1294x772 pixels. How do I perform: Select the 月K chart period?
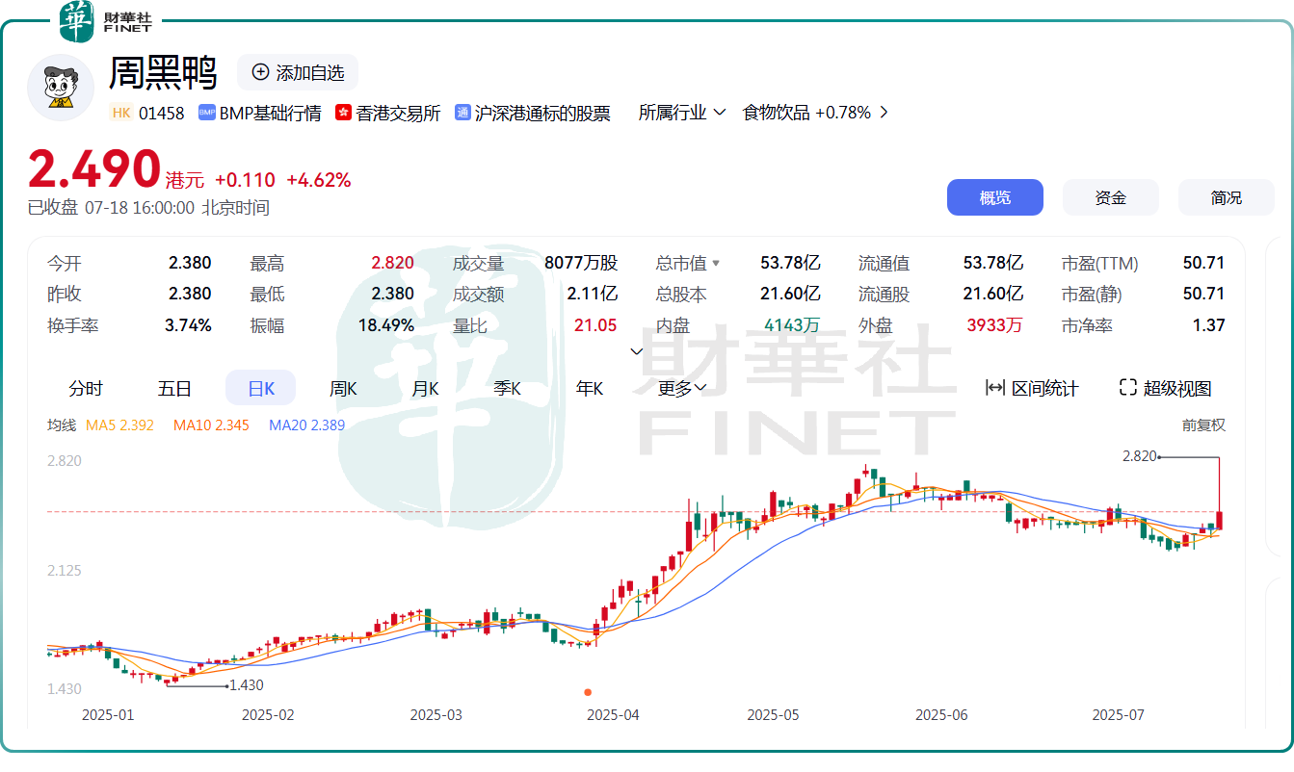pyautogui.click(x=425, y=388)
